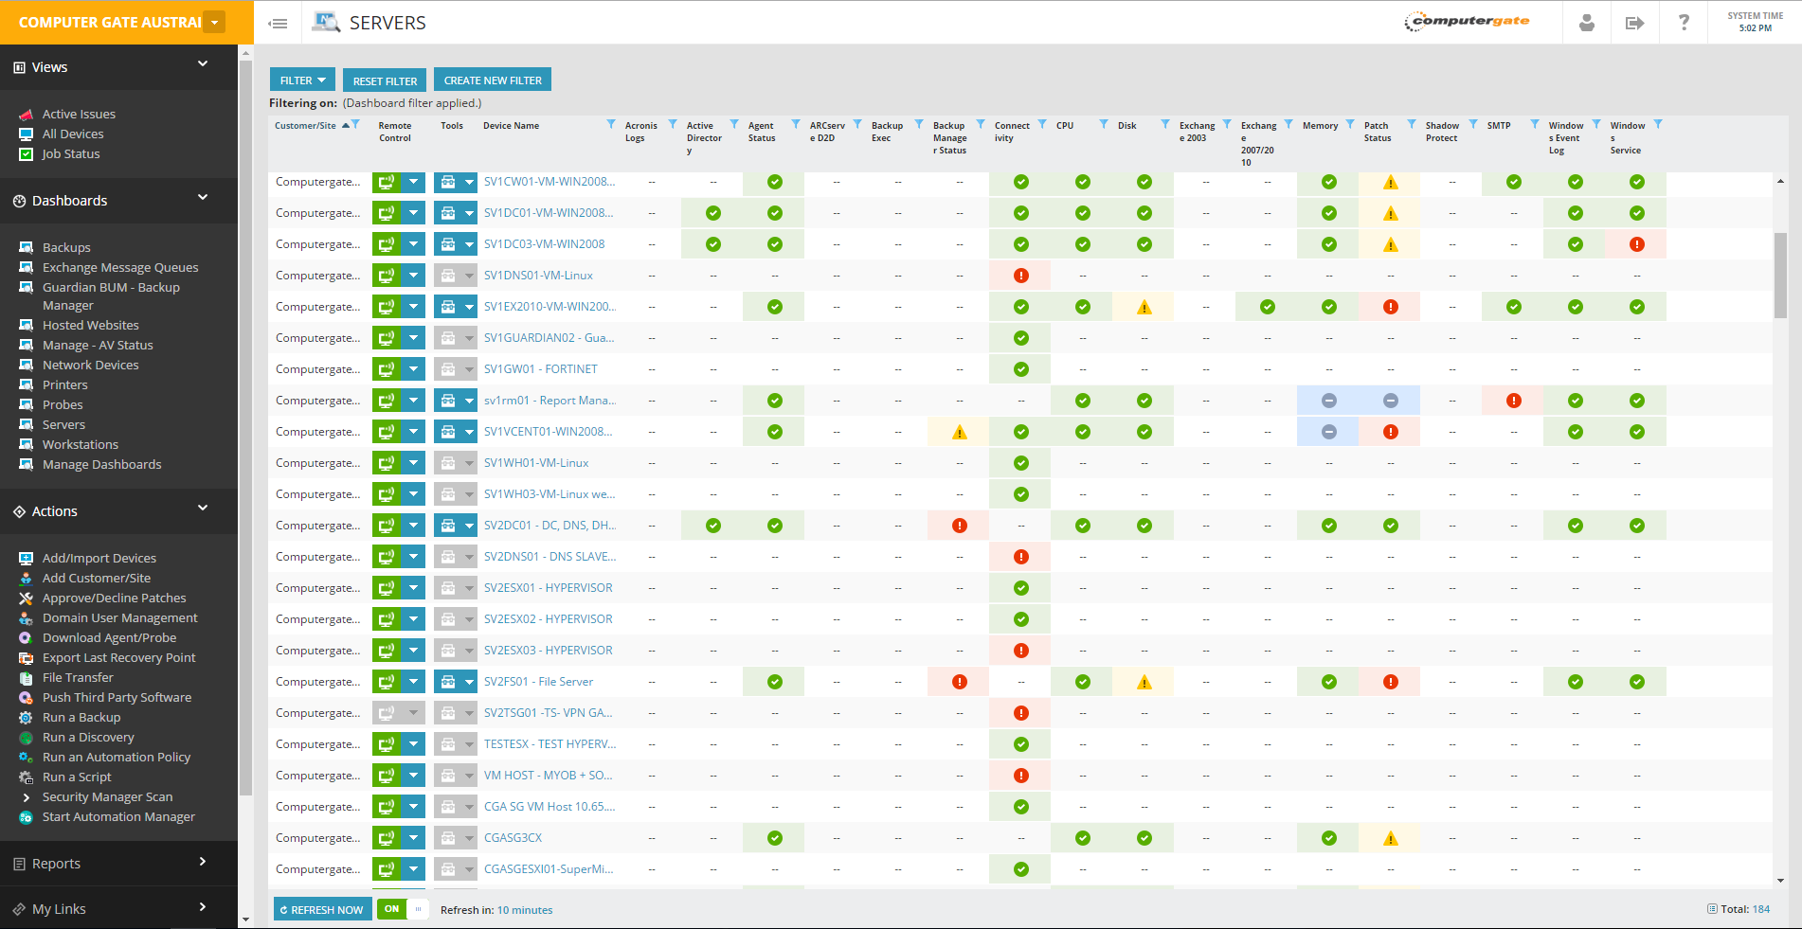This screenshot has height=929, width=1802.
Task: Open the SV2FS01 - File Server device link
Action: click(x=538, y=682)
